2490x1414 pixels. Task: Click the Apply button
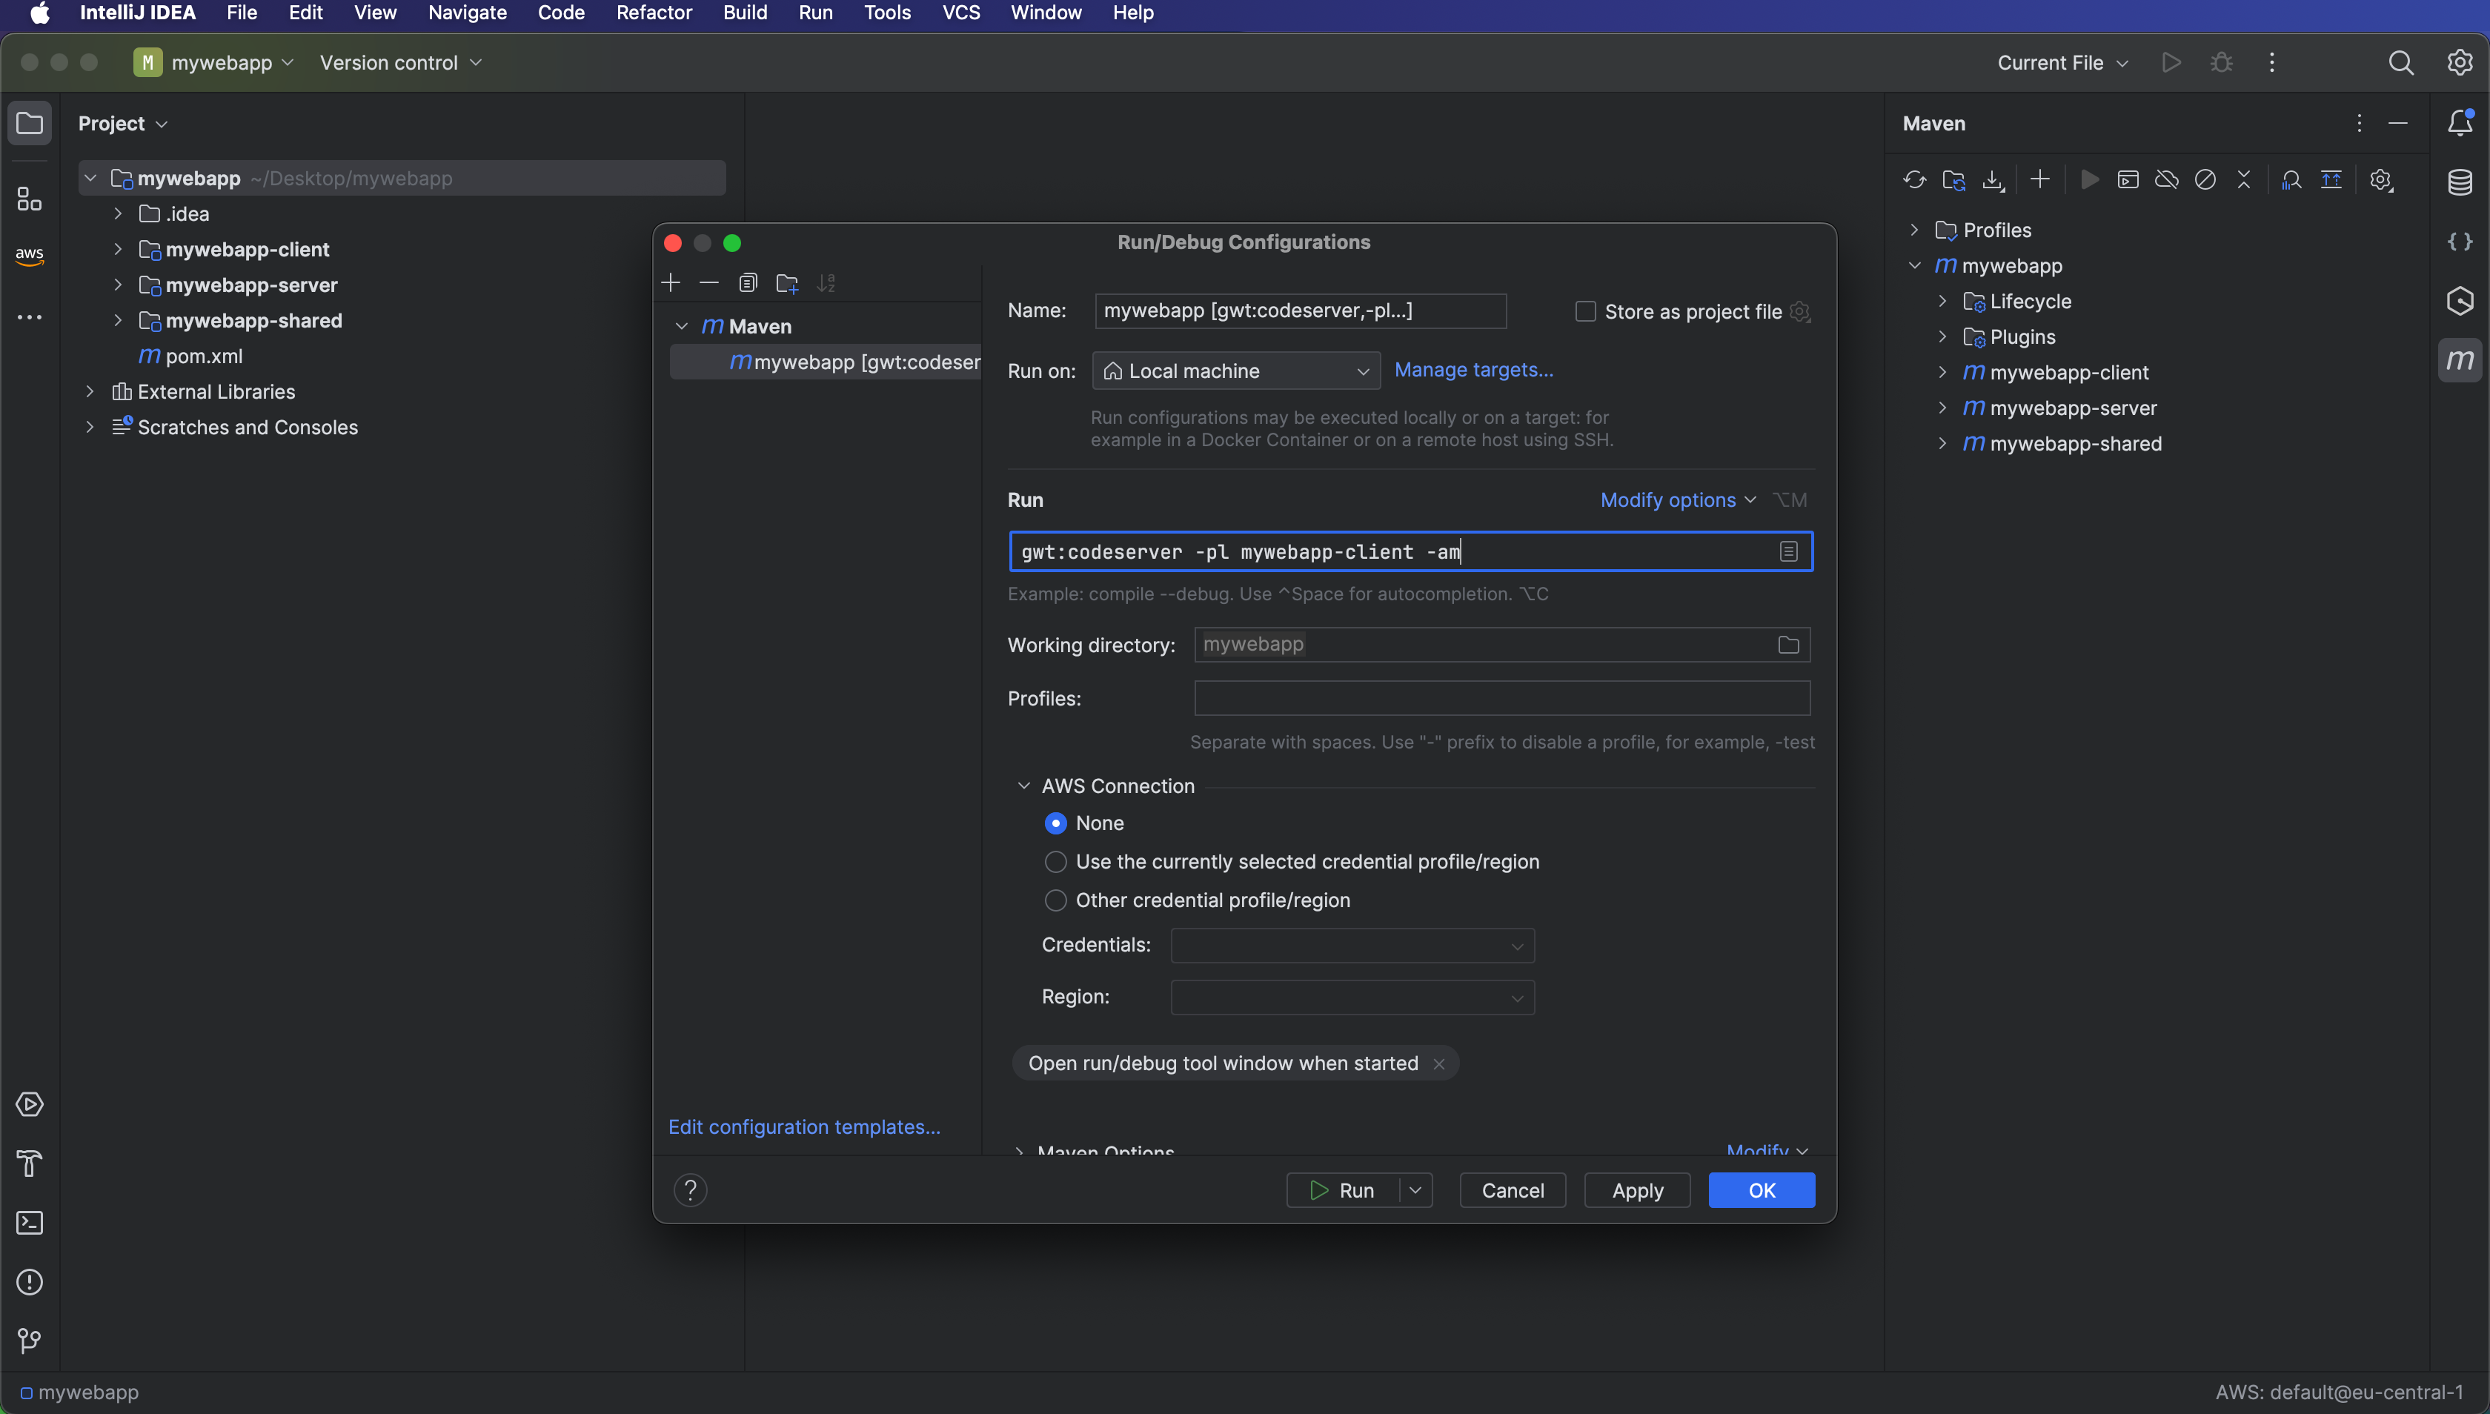(x=1637, y=1191)
